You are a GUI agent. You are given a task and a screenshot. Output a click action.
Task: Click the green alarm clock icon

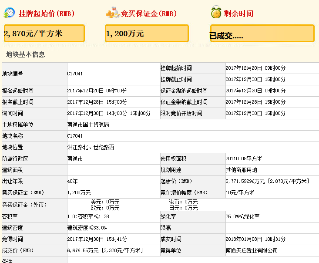(x=216, y=12)
